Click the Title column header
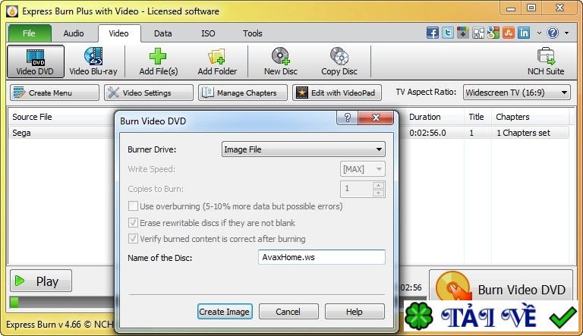583x336 pixels. [477, 117]
